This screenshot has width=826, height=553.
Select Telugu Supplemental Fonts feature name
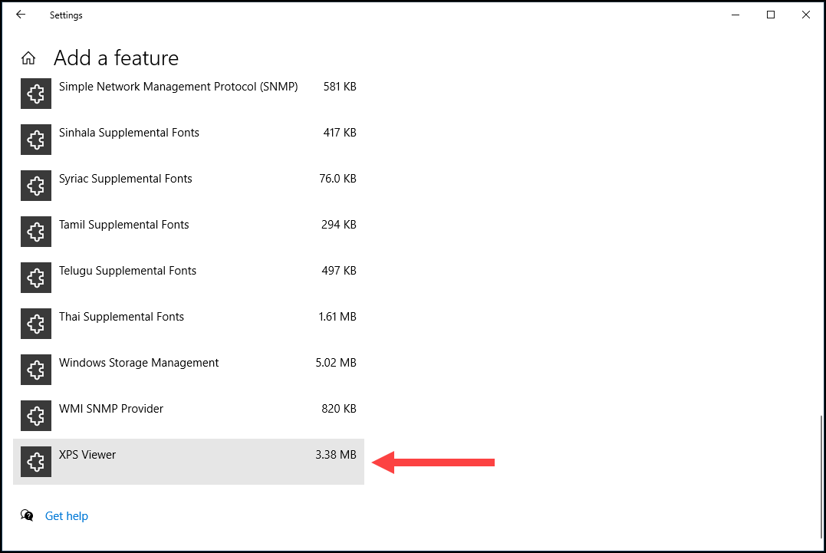(x=127, y=271)
